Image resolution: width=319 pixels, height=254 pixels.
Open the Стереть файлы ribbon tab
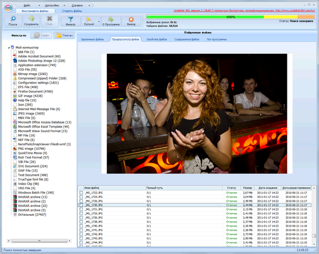[72, 11]
